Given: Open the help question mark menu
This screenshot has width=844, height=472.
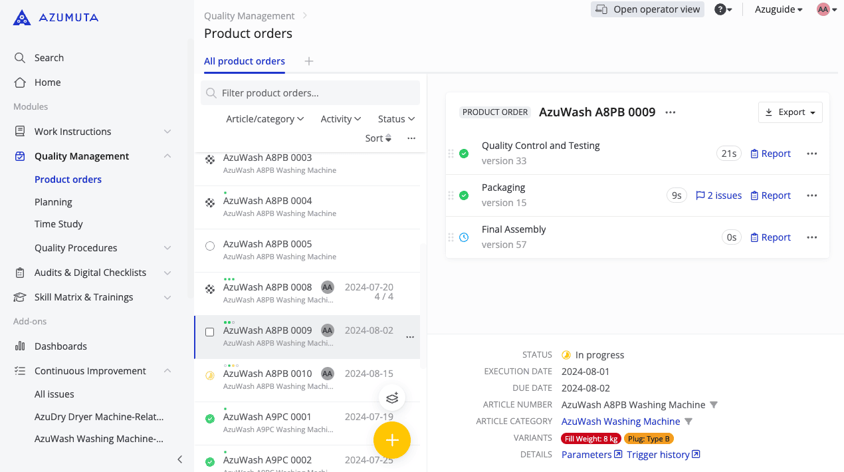Looking at the screenshot, I should tap(723, 9).
